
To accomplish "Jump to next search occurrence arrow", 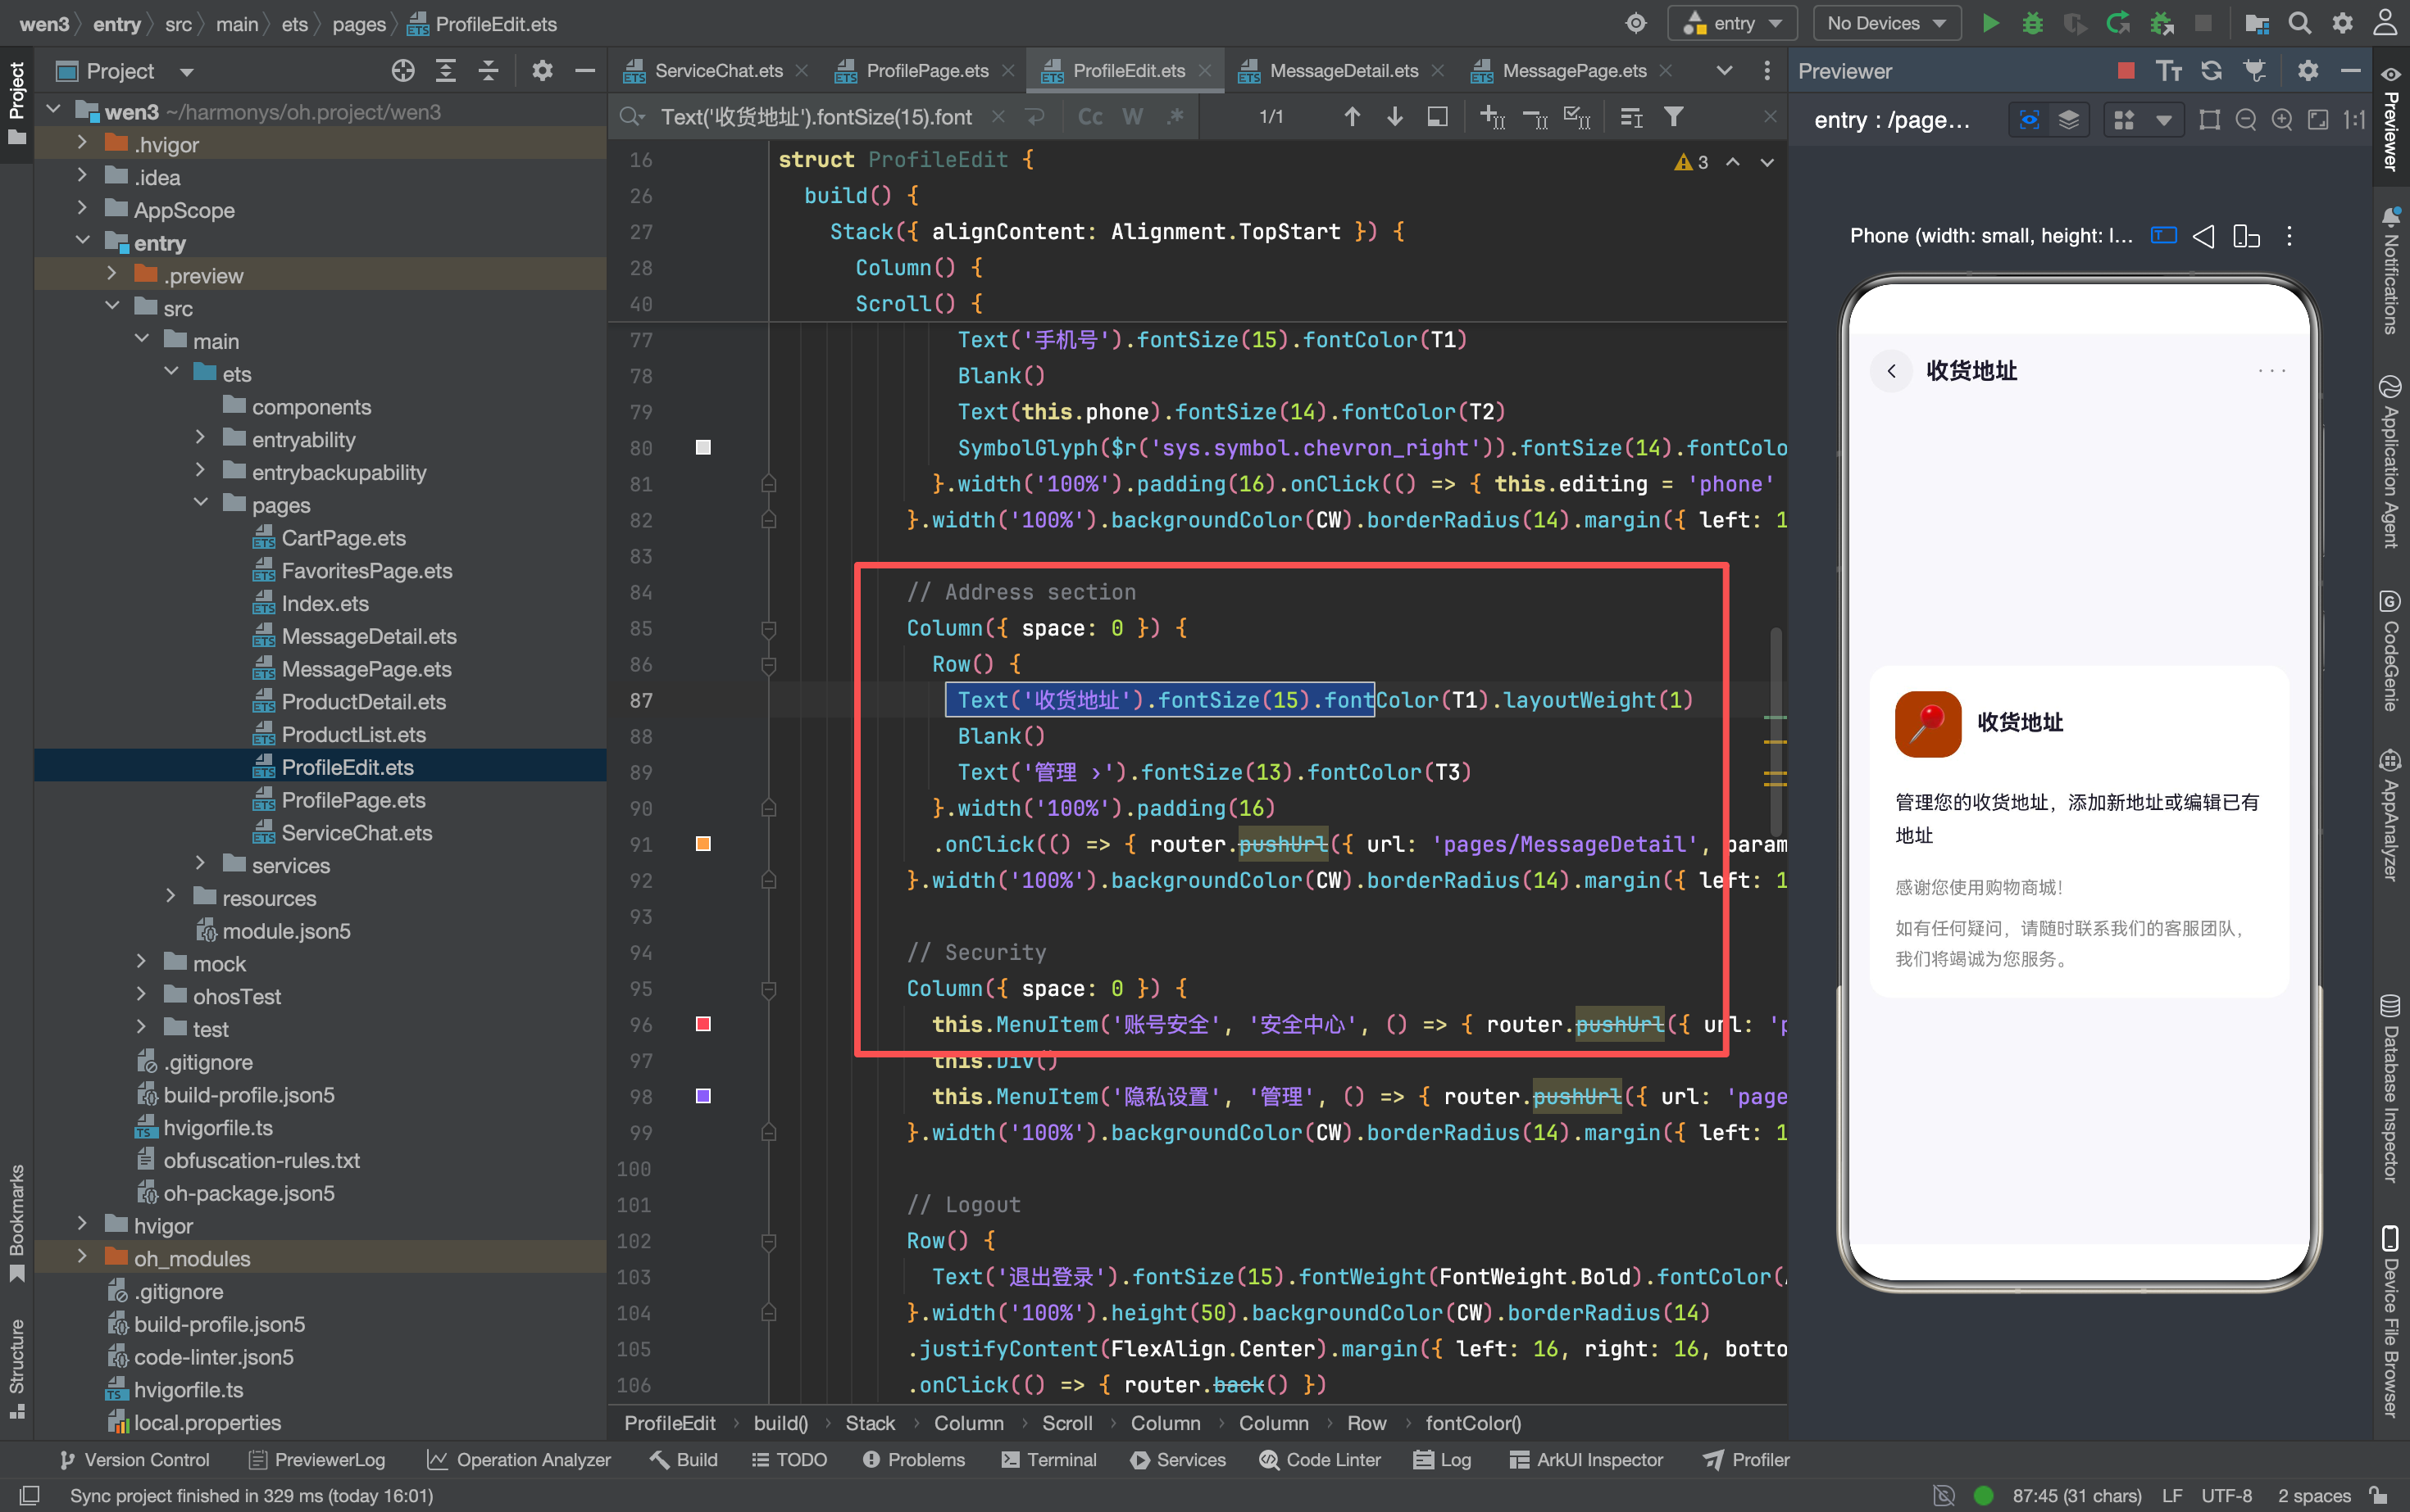I will (1394, 117).
